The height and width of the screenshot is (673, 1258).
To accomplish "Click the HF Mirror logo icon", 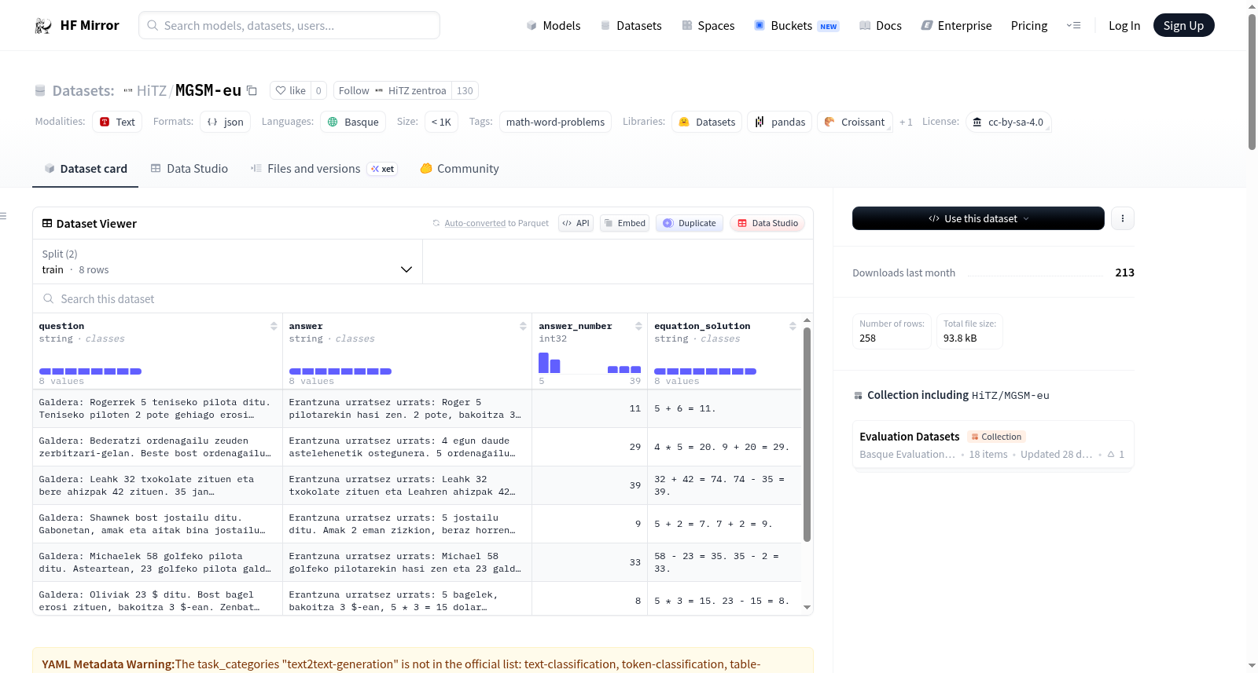I will pyautogui.click(x=43, y=26).
